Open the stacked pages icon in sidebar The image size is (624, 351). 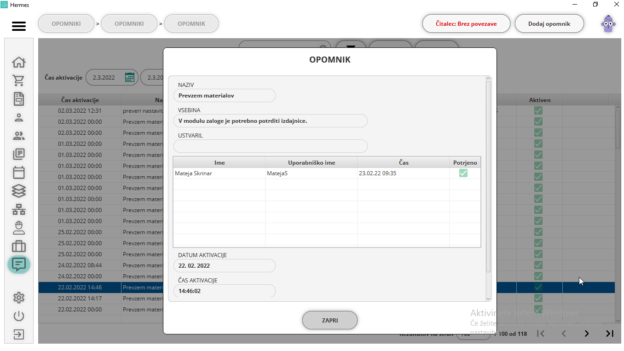pyautogui.click(x=19, y=154)
